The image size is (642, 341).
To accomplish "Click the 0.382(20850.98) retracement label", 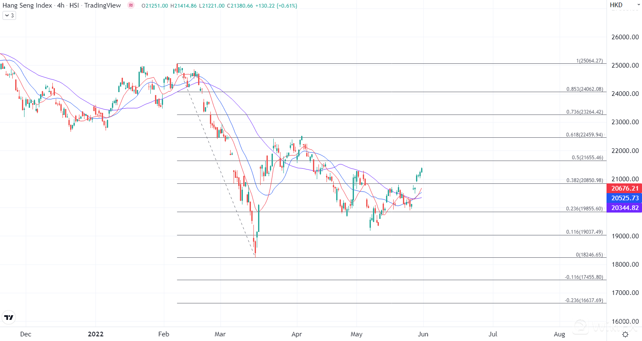I will click(x=585, y=180).
